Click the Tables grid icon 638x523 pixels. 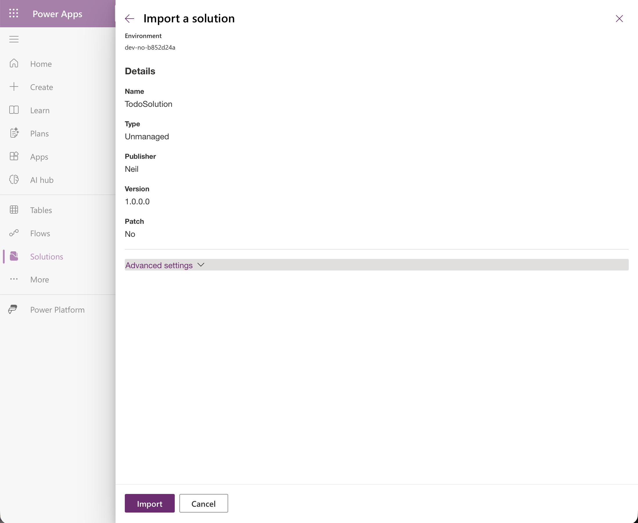14,210
